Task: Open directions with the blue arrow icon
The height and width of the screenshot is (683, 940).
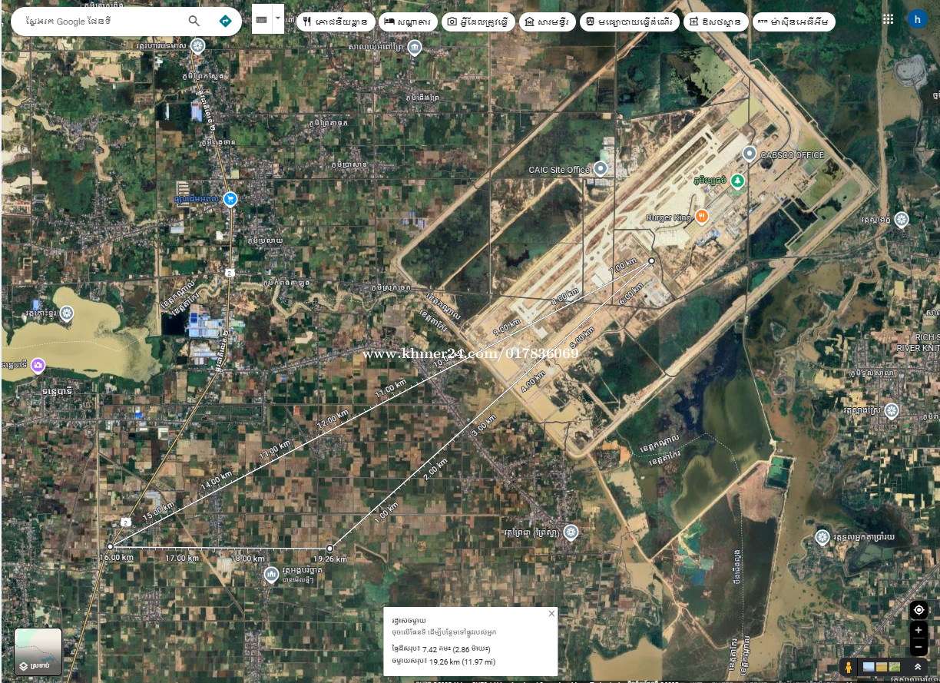Action: click(225, 22)
